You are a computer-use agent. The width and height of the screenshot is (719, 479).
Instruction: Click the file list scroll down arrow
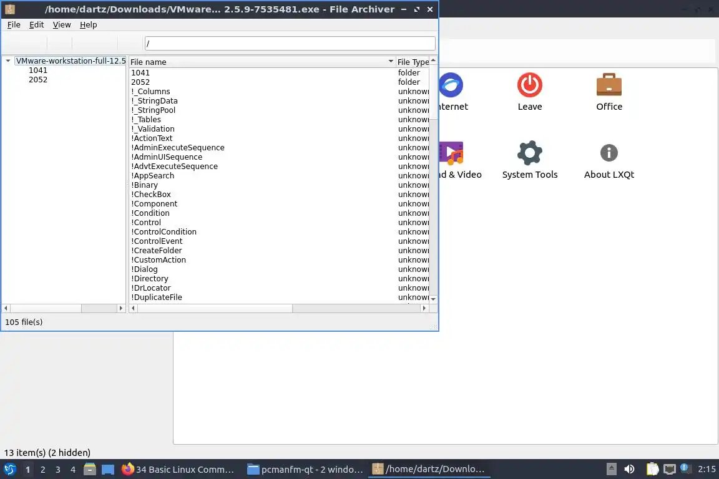[x=433, y=299]
